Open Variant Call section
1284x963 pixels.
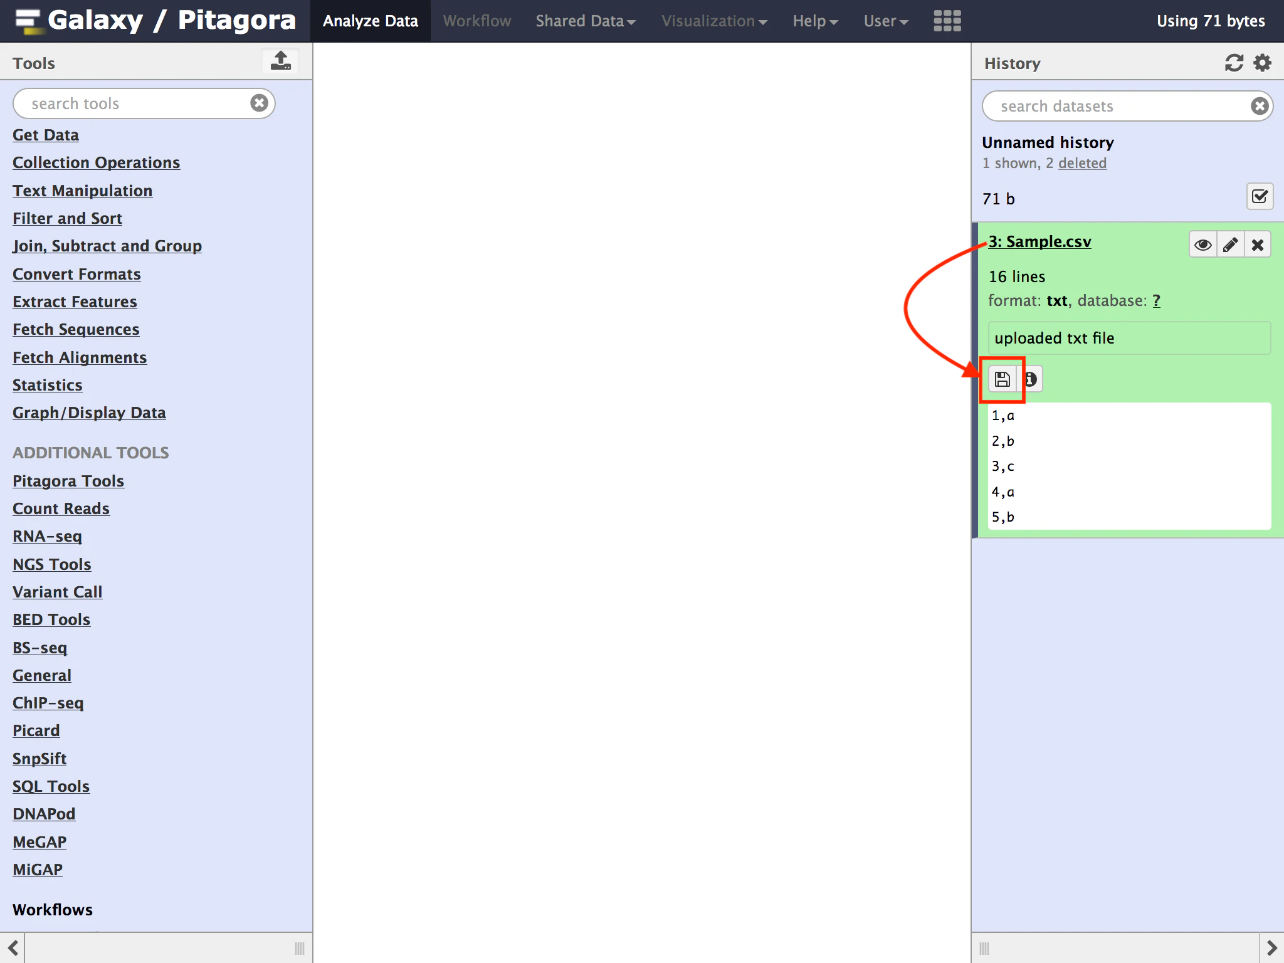pyautogui.click(x=57, y=592)
